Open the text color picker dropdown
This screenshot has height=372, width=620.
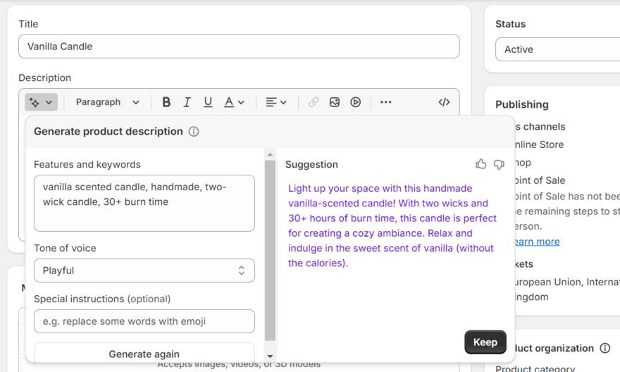click(234, 102)
